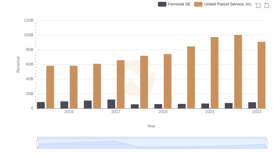The height and width of the screenshot is (157, 273).
Task: Click the zoom area select icon
Action: (258, 5)
